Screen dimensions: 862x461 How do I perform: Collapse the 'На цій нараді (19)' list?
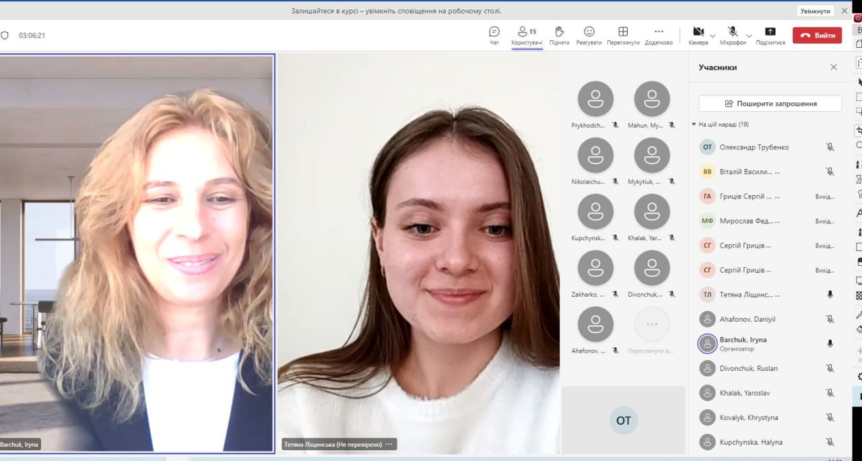click(694, 125)
